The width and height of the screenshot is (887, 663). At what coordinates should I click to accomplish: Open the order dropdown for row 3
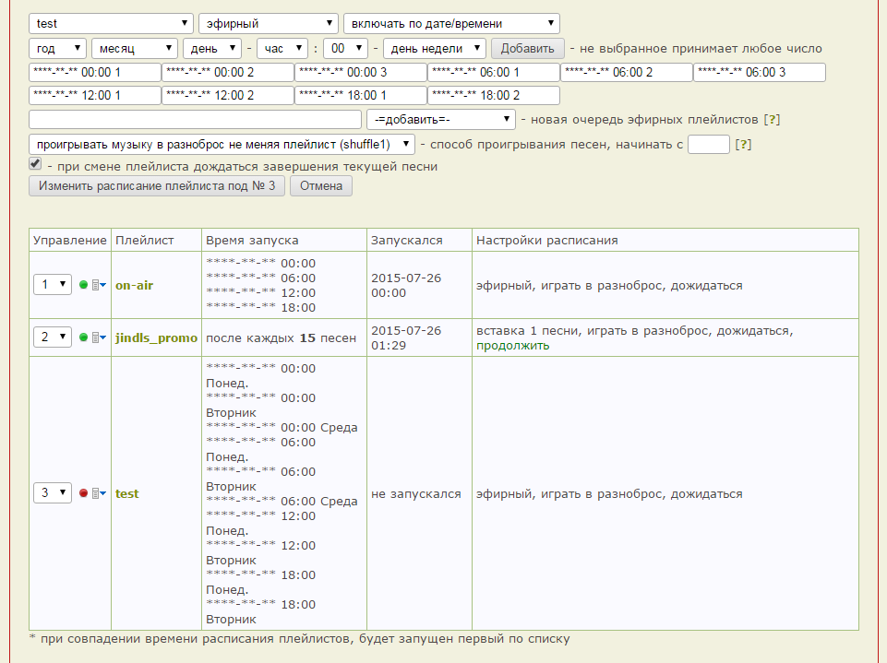coord(52,493)
